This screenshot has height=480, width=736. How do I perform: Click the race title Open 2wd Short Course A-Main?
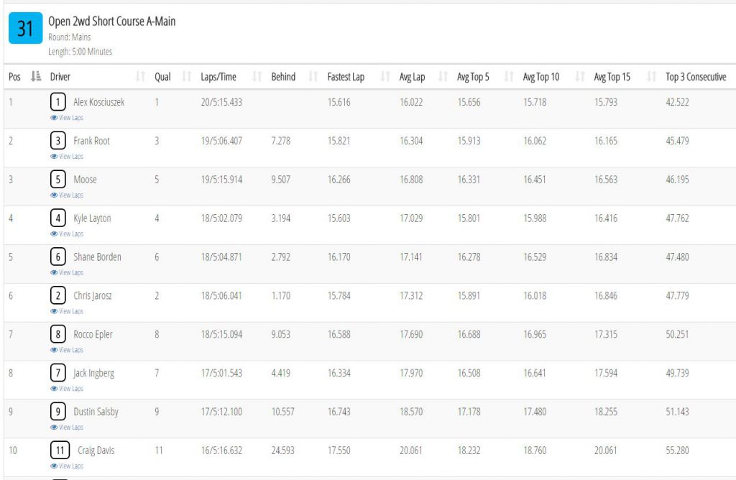pos(111,21)
